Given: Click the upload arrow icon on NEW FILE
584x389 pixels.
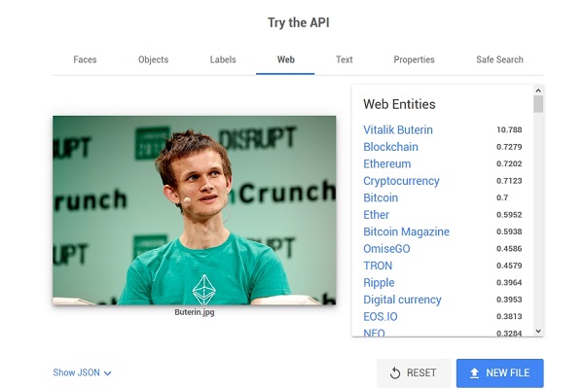Looking at the screenshot, I should pos(474,373).
